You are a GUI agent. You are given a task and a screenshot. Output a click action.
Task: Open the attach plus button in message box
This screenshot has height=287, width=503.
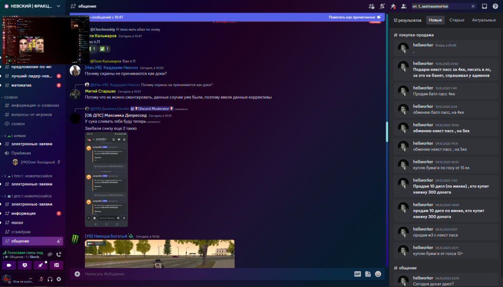pos(77,274)
